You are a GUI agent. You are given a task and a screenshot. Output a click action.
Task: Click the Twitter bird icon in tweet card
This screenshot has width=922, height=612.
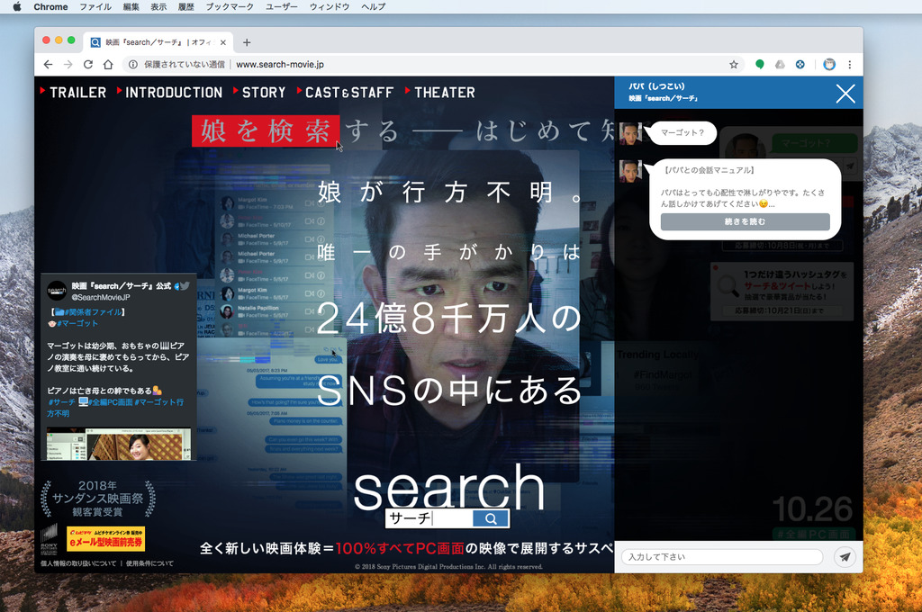(x=185, y=285)
